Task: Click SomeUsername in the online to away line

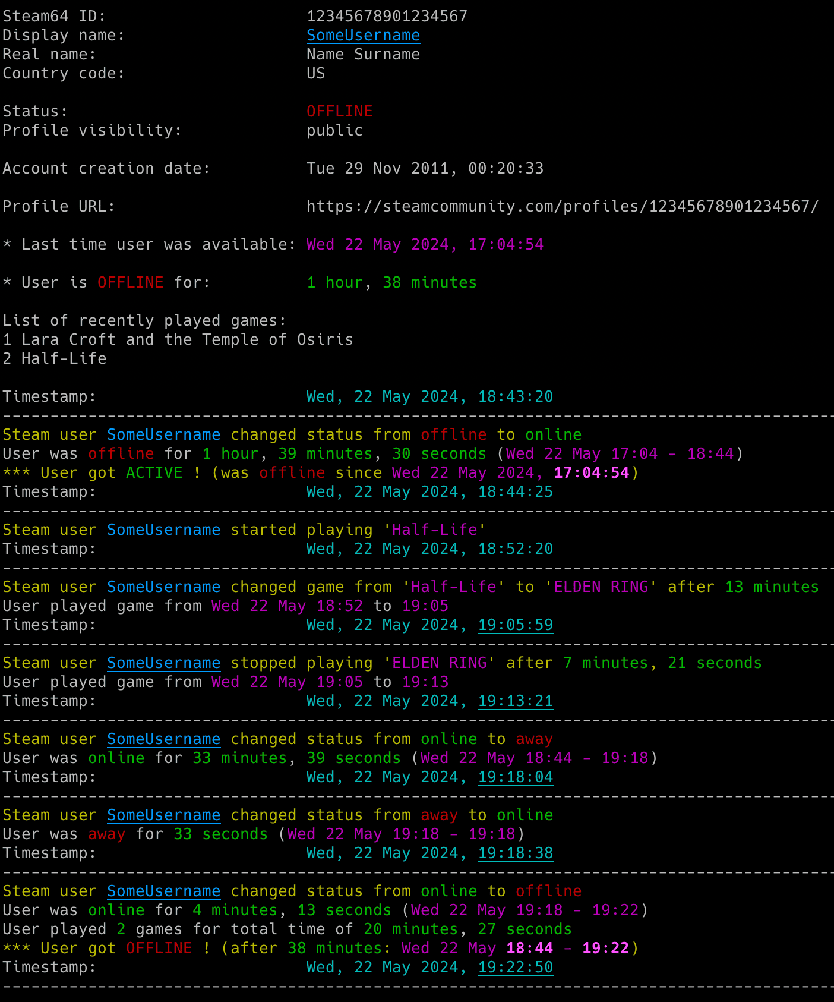Action: coord(164,739)
